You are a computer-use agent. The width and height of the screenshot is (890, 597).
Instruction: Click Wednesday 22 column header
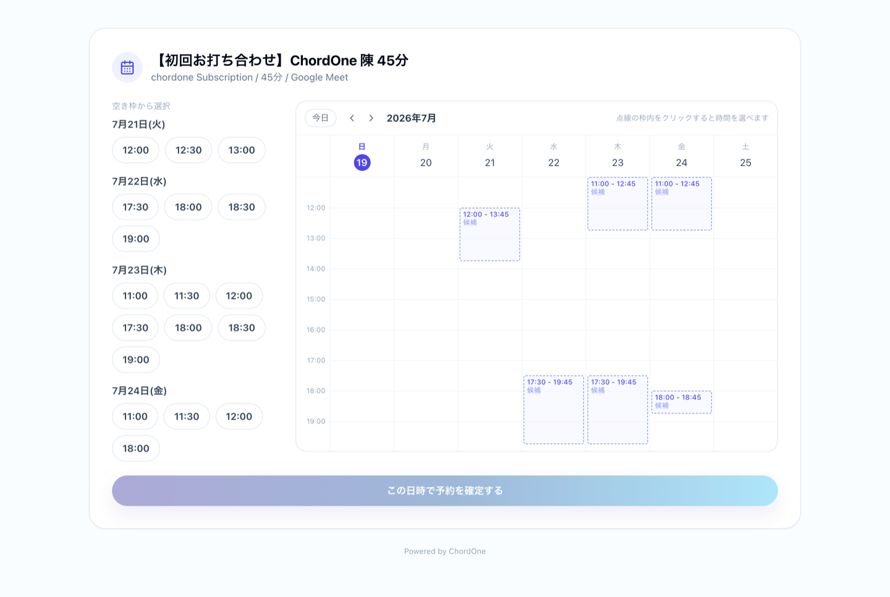pyautogui.click(x=554, y=156)
